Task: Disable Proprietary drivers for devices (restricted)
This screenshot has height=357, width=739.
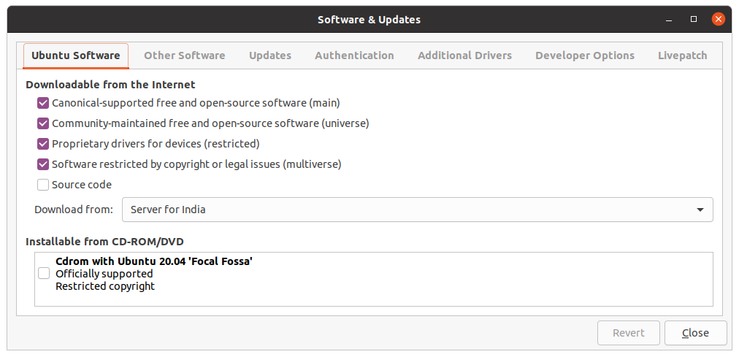Action: (43, 144)
